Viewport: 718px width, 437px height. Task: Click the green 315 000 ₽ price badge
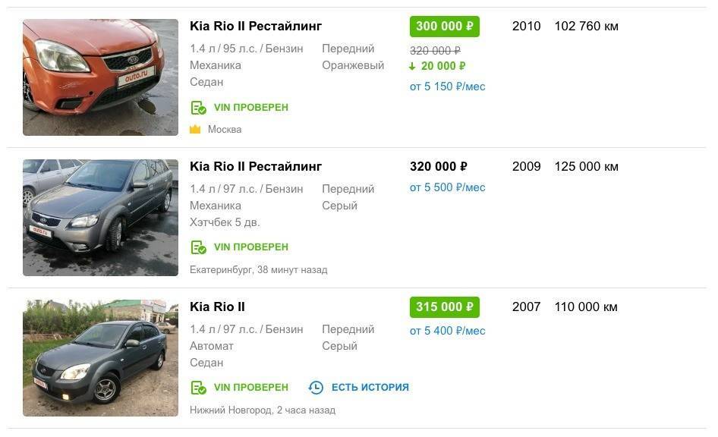(x=445, y=307)
